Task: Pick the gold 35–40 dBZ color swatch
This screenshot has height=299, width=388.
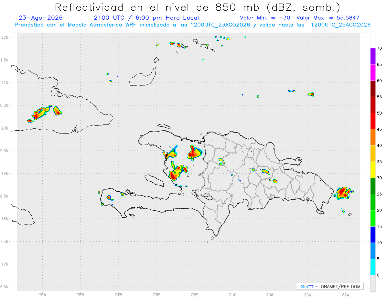Action: [373, 154]
